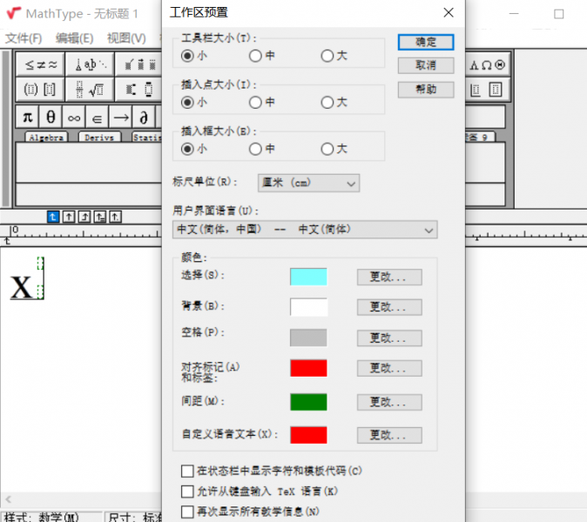Click the red alignment marks color swatch
Image resolution: width=587 pixels, height=522 pixels.
[x=308, y=368]
